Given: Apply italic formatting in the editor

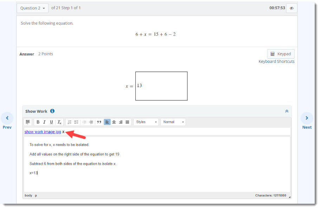Looking at the screenshot, I should click(x=45, y=122).
